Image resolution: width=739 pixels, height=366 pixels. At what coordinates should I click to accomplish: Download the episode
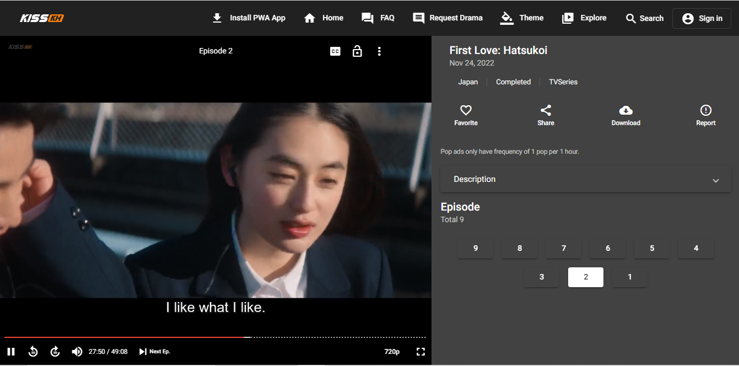(x=625, y=115)
